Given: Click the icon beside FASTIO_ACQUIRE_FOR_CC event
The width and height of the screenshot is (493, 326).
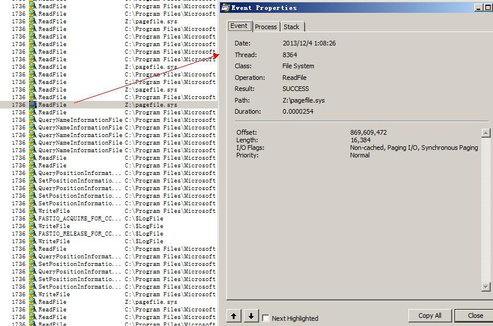Looking at the screenshot, I should coord(33,219).
